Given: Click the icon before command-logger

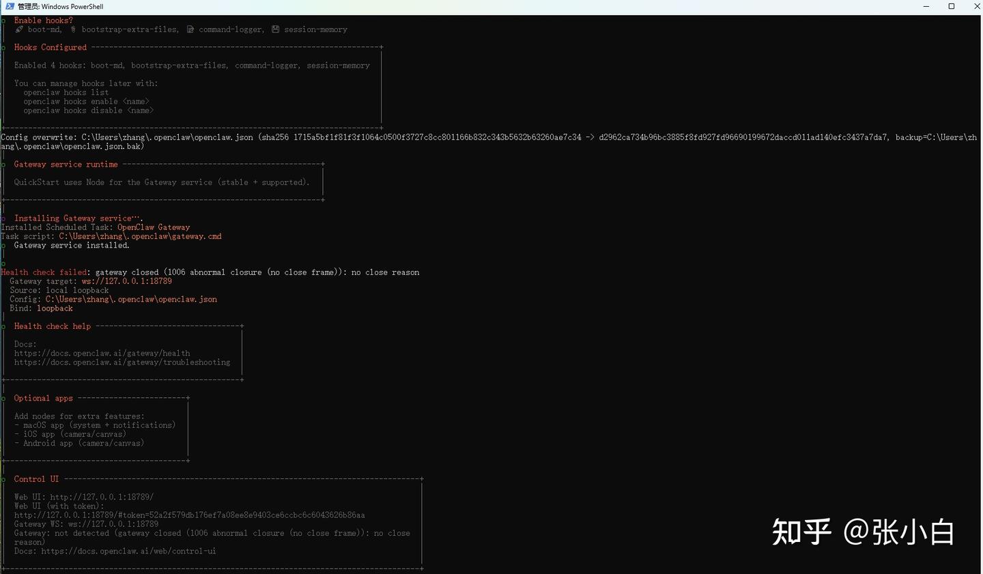Looking at the screenshot, I should [190, 29].
